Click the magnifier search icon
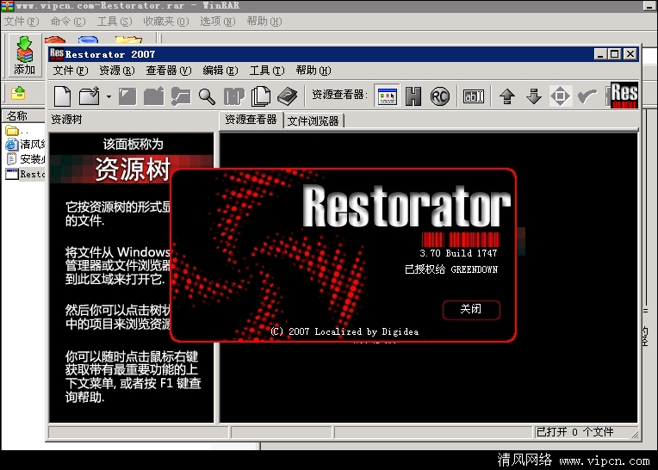The image size is (658, 470). (207, 96)
